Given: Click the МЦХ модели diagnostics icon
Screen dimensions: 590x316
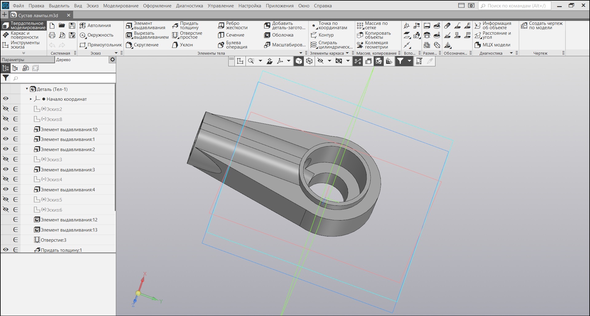Looking at the screenshot, I should 492,45.
